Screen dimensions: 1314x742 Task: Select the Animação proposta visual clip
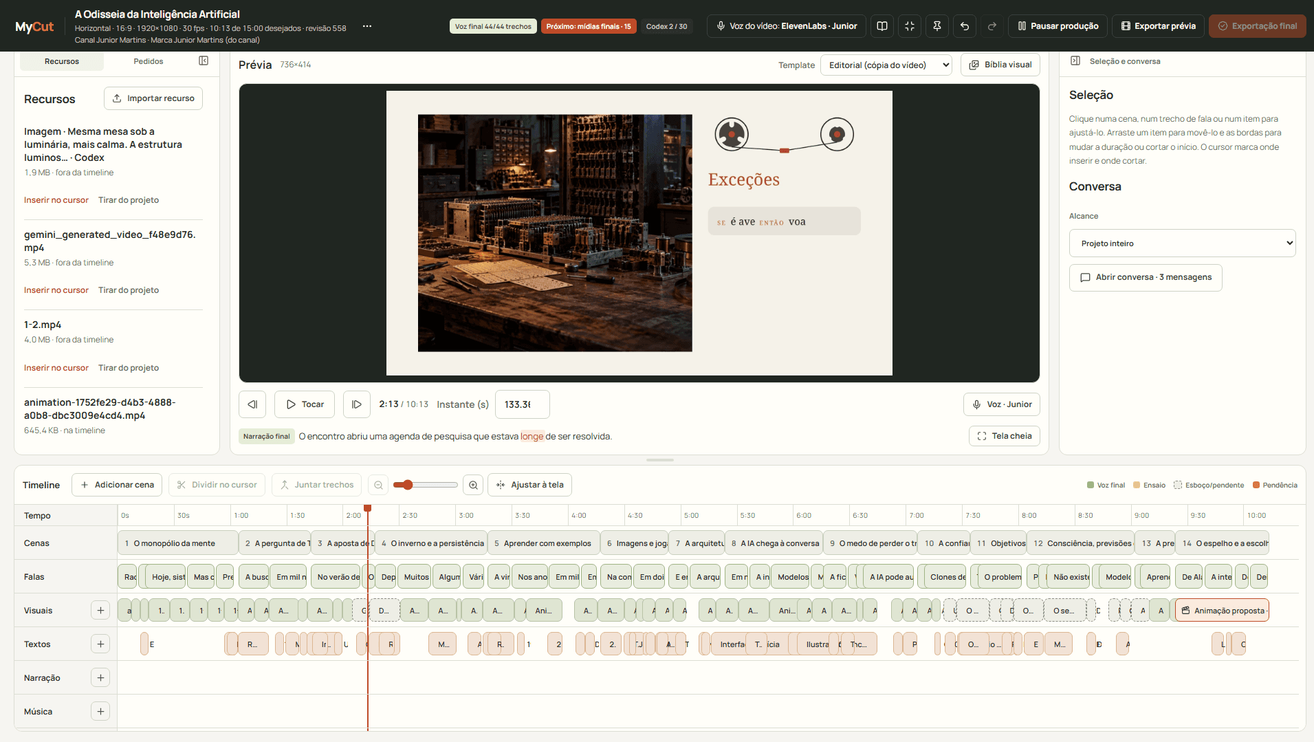pyautogui.click(x=1222, y=611)
